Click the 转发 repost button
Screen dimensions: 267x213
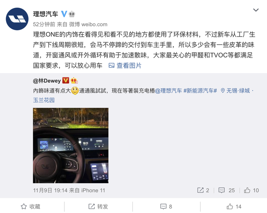(x=98, y=207)
